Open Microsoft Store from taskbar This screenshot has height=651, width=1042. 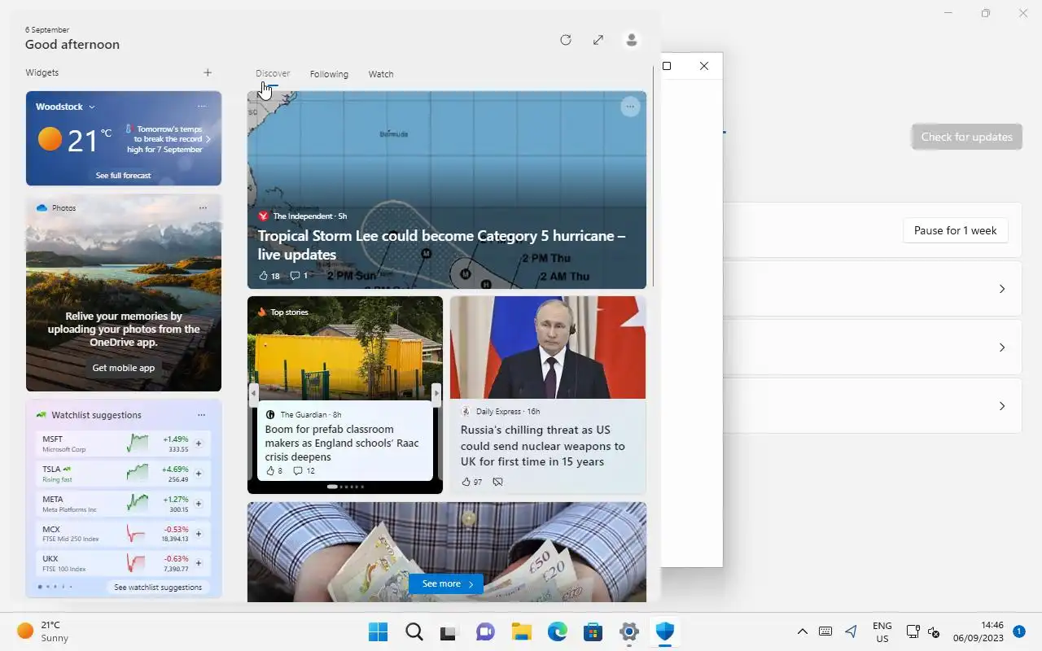pyautogui.click(x=593, y=631)
